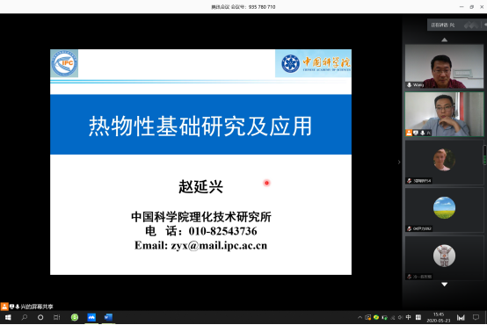
Task: Open the green chat app on the taskbar
Action: 75,317
